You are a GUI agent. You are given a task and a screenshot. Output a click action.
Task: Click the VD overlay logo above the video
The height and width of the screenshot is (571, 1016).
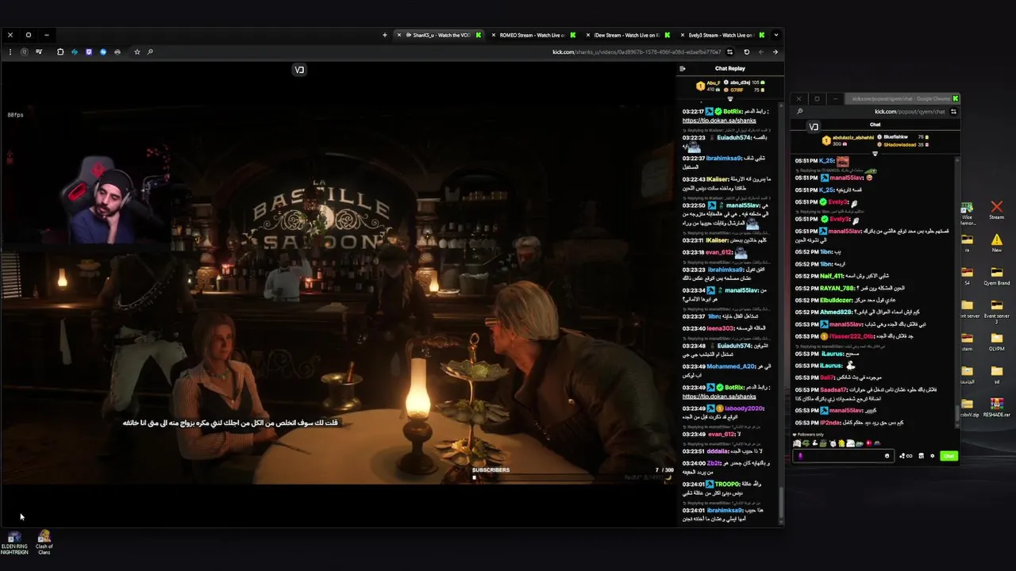click(x=299, y=70)
